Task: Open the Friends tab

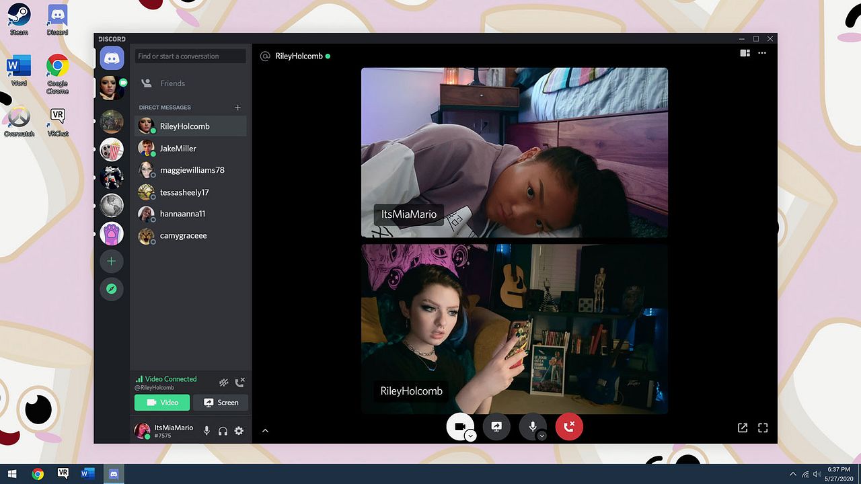Action: [172, 83]
